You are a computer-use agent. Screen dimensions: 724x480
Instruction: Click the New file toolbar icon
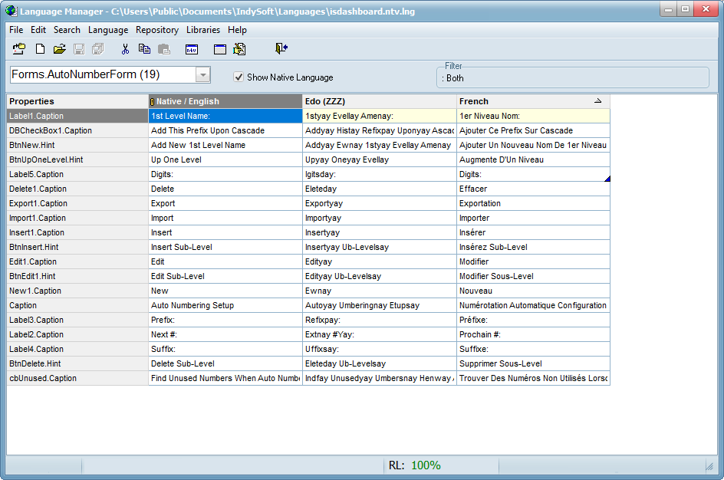tap(40, 49)
